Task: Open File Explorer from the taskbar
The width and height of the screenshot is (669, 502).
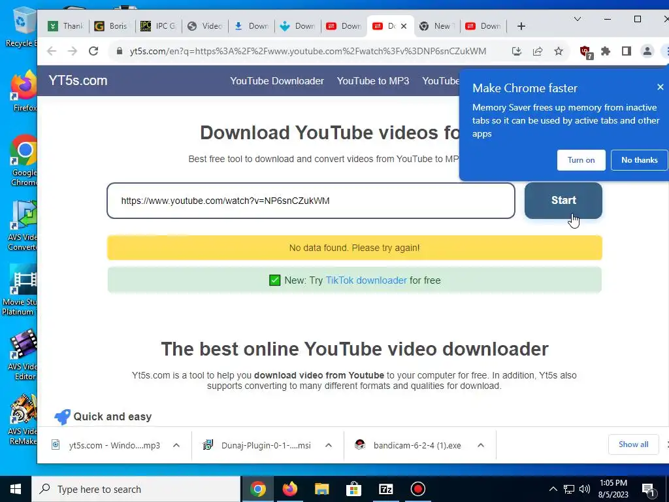Action: pyautogui.click(x=321, y=489)
